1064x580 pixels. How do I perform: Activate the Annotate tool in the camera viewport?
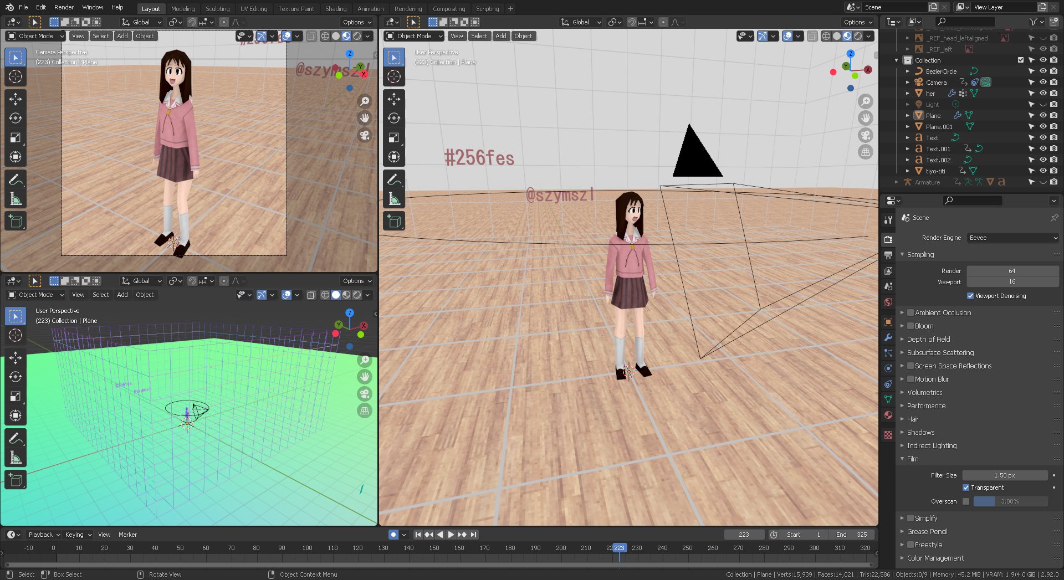(16, 179)
